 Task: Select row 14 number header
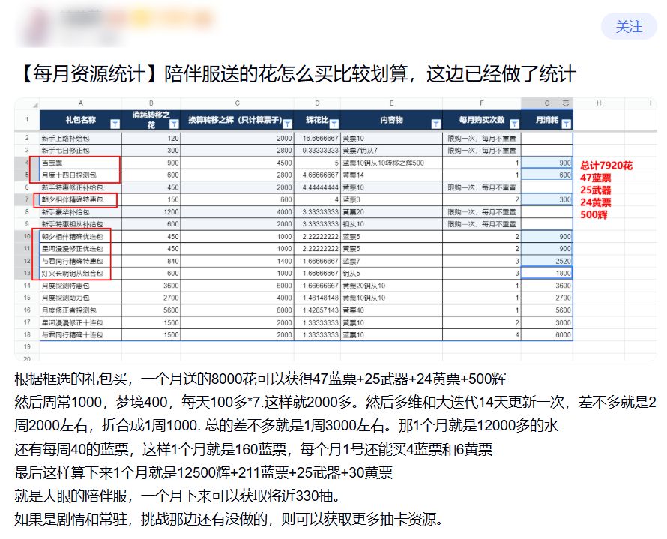tap(27, 286)
